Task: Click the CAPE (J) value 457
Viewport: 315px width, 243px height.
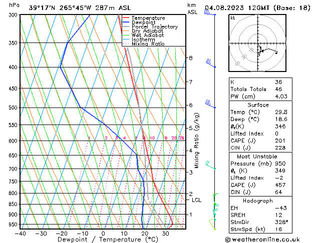Action: [x=279, y=184]
